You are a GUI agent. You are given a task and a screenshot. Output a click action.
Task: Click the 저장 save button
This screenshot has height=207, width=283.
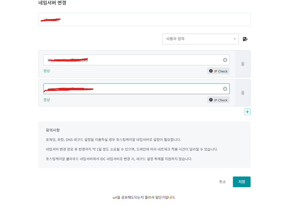coord(241,182)
